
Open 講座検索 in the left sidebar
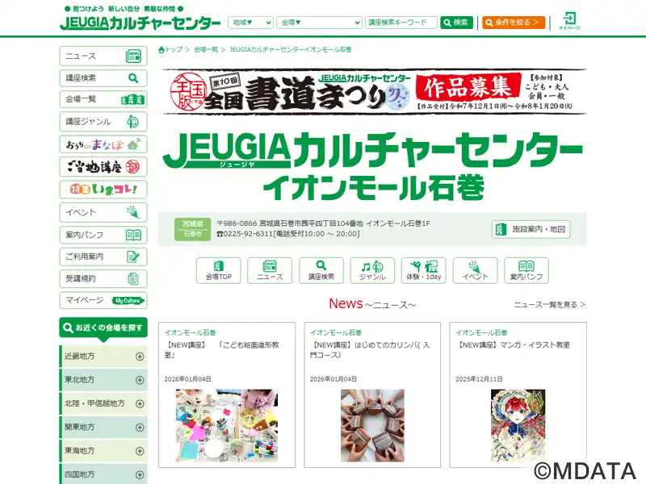click(103, 77)
